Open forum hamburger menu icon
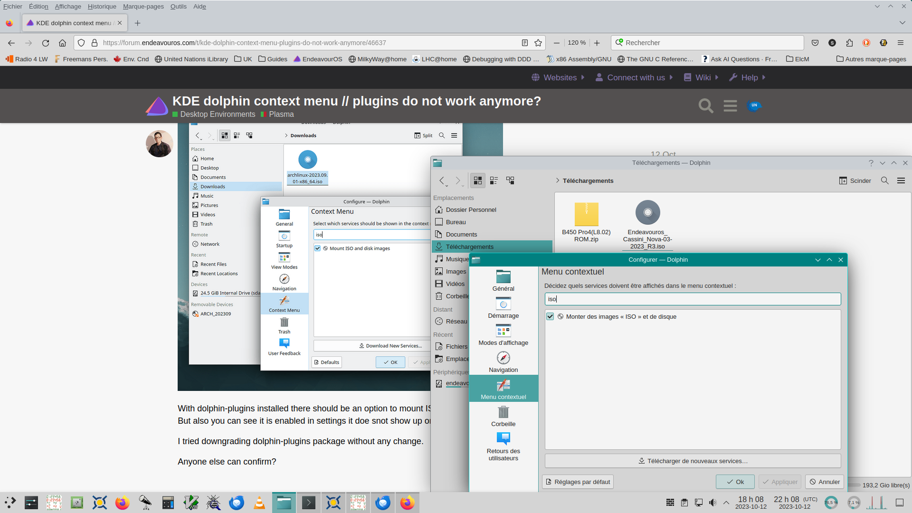Screen dimensions: 912x513 tap(730, 106)
